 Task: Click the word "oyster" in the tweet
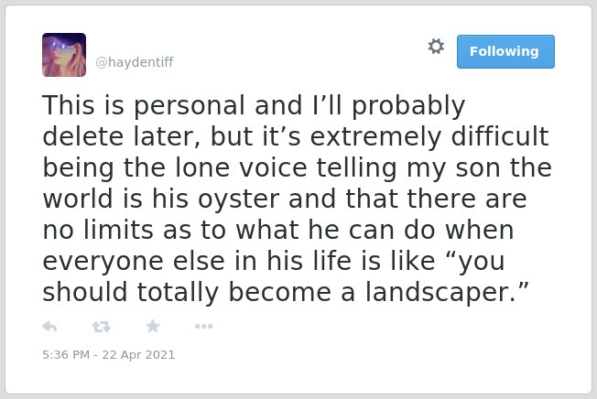(239, 199)
